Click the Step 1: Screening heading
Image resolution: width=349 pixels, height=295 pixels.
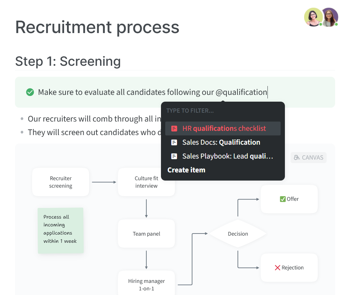68,61
